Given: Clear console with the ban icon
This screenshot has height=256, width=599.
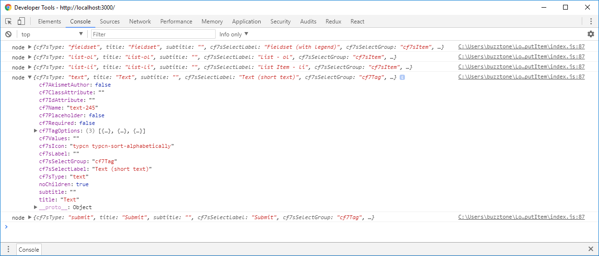Looking at the screenshot, I should [9, 34].
